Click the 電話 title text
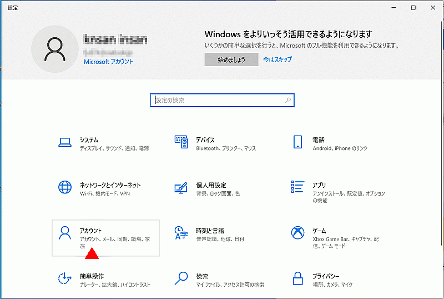 pos(319,140)
